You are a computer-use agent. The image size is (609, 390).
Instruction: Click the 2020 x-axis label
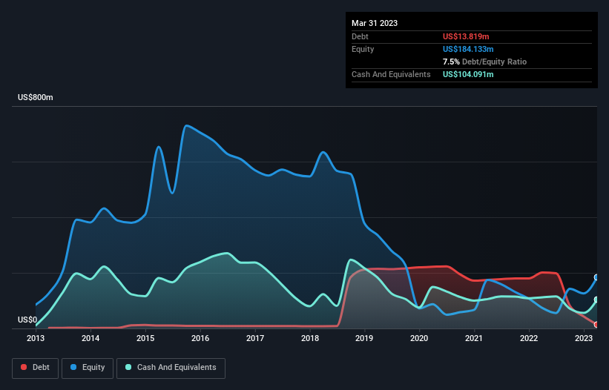pyautogui.click(x=419, y=338)
